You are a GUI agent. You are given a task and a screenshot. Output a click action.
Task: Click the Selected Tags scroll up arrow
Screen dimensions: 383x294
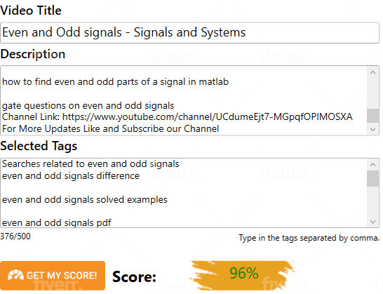point(372,164)
